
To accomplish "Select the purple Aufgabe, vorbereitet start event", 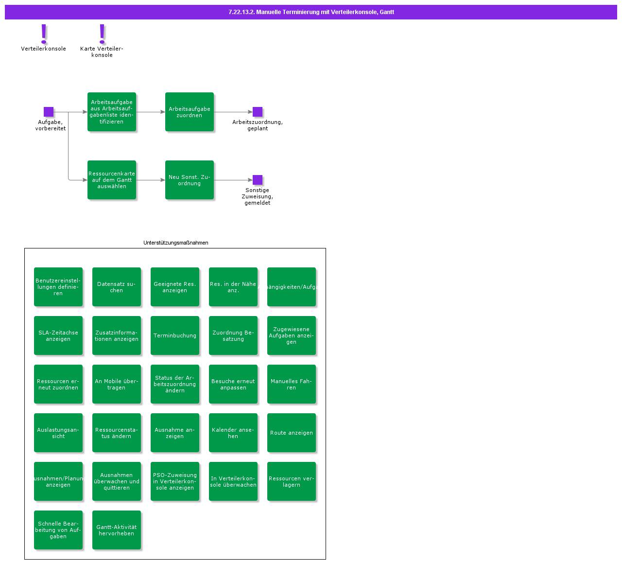I will click(x=49, y=112).
